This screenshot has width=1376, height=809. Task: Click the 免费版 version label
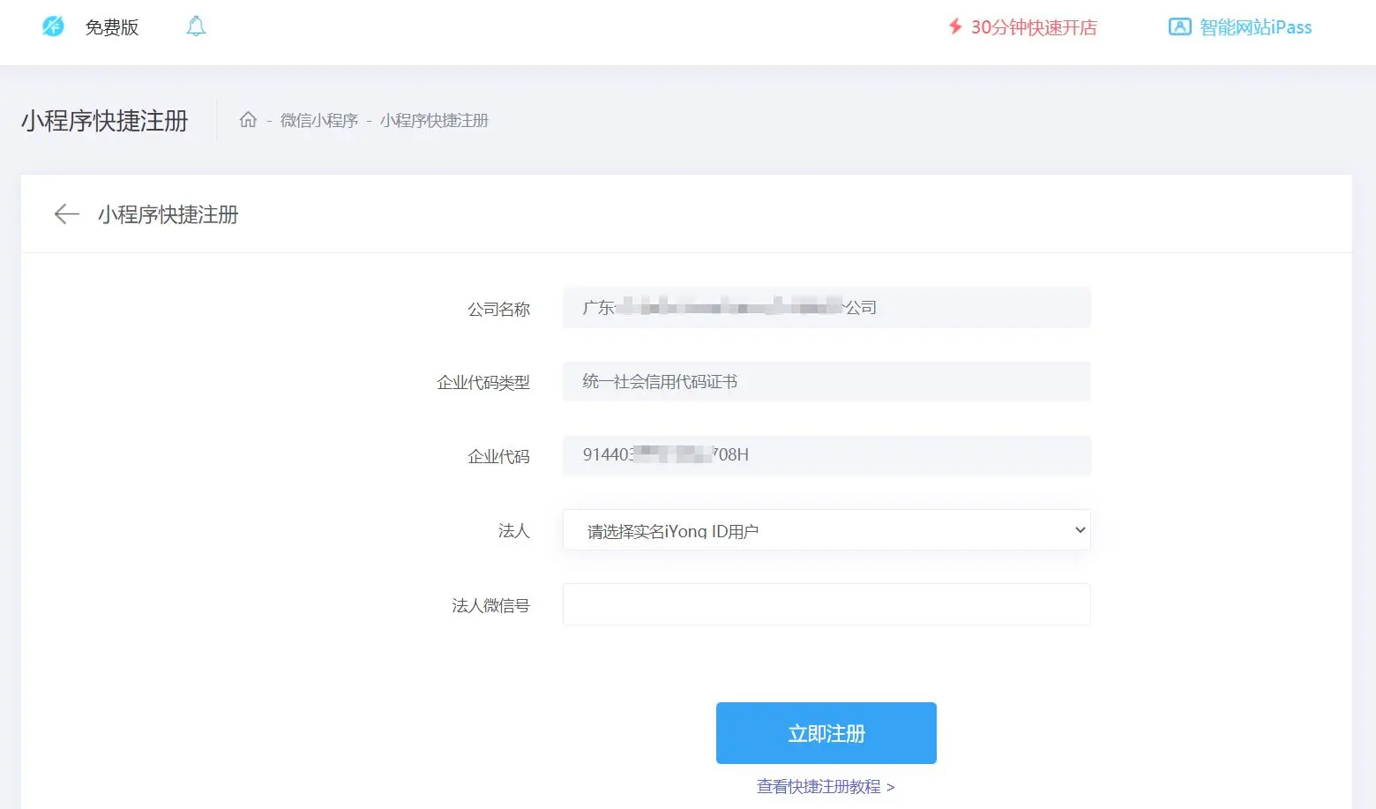[x=112, y=27]
